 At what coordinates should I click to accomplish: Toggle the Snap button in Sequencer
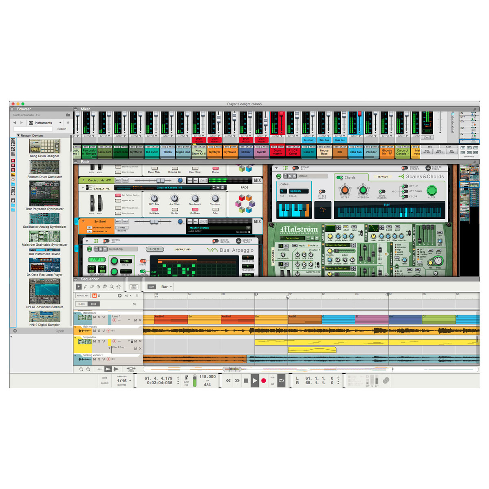[152, 287]
